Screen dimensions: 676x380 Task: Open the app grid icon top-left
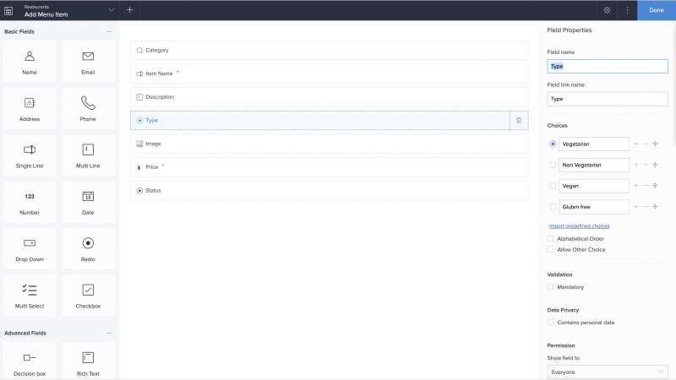tap(8, 10)
